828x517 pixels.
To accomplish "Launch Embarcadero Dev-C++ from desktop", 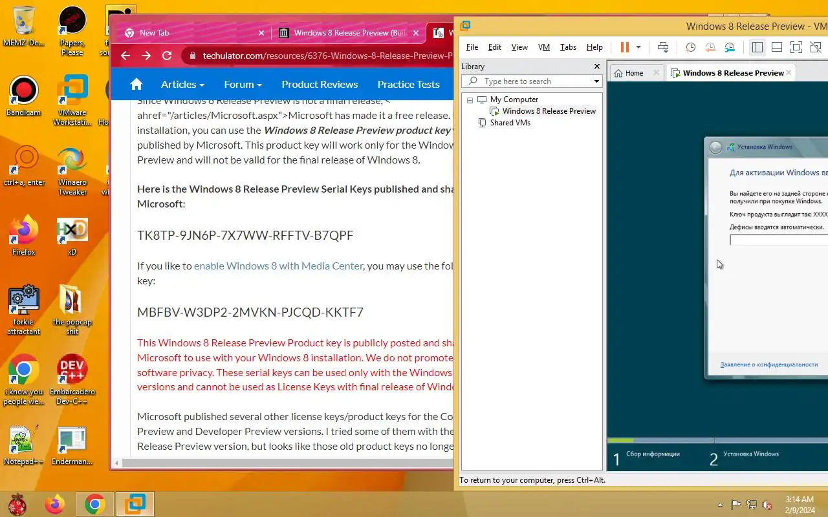I will [x=72, y=379].
